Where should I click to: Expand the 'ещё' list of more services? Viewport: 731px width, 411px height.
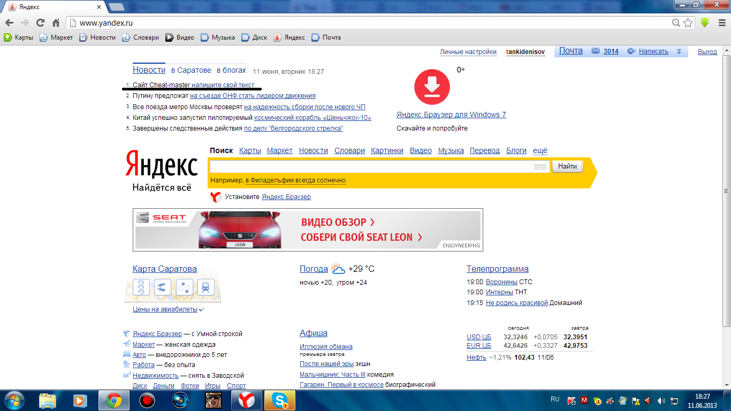click(x=540, y=151)
